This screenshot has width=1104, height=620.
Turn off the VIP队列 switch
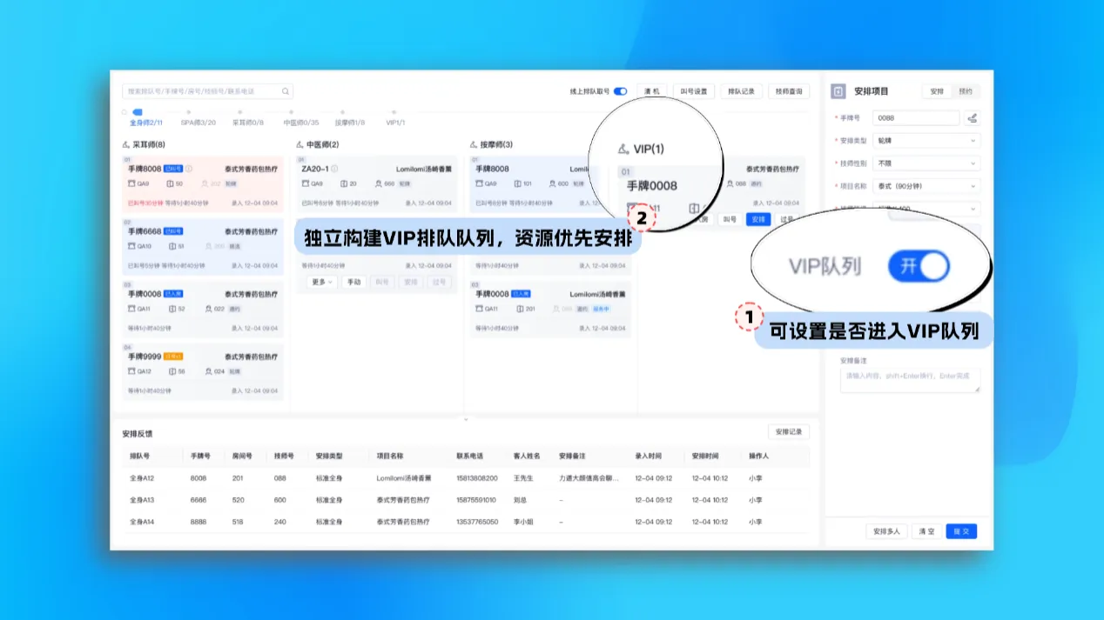pyautogui.click(x=919, y=267)
